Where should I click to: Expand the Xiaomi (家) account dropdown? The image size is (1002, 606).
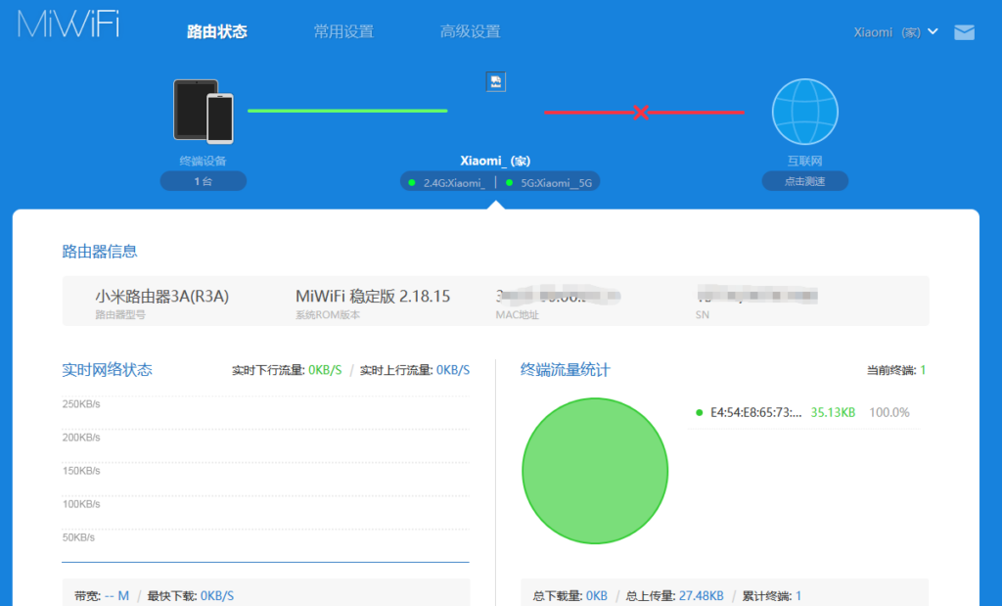click(x=895, y=32)
